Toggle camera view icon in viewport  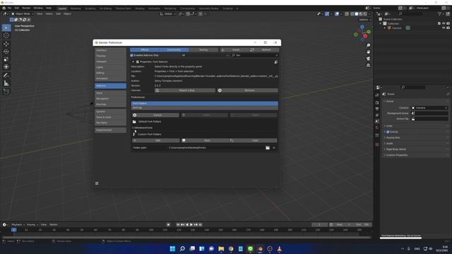click(368, 59)
